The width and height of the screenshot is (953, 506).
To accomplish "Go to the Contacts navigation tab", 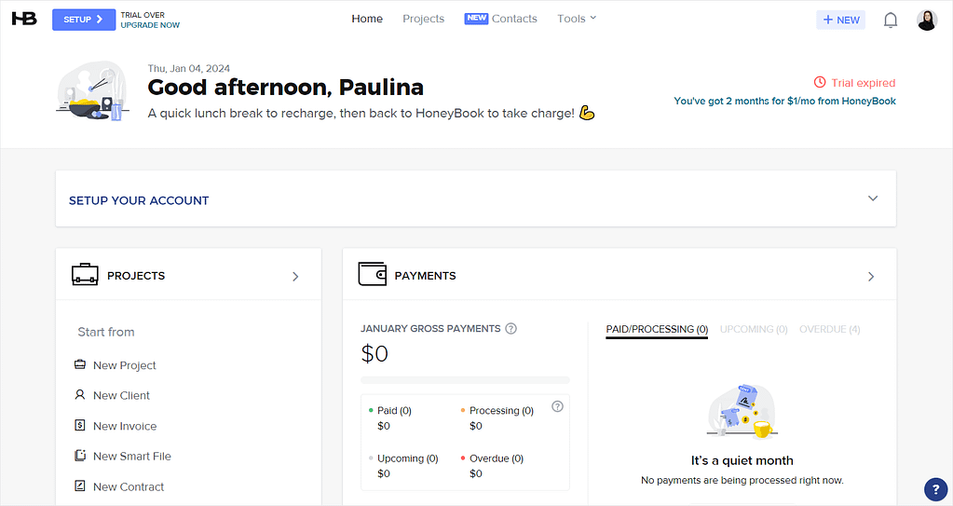I will tap(514, 19).
